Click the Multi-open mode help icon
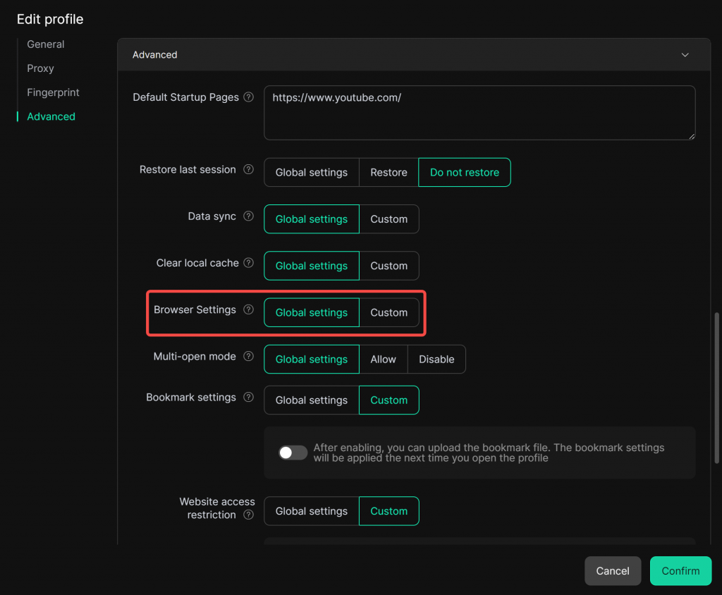The width and height of the screenshot is (722, 595). click(248, 357)
